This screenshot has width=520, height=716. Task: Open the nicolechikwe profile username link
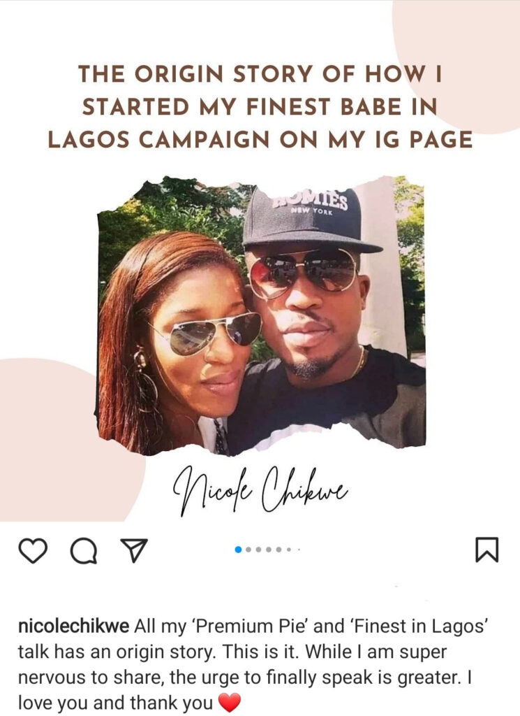click(x=73, y=626)
